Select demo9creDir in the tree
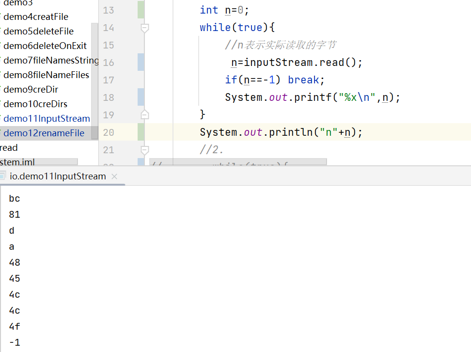This screenshot has width=471, height=352. [31, 90]
